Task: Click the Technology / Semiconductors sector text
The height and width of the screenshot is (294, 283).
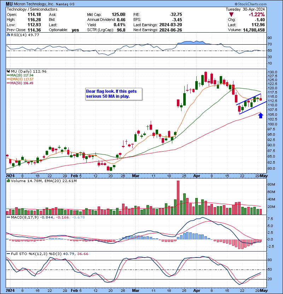Action: pyautogui.click(x=32, y=9)
